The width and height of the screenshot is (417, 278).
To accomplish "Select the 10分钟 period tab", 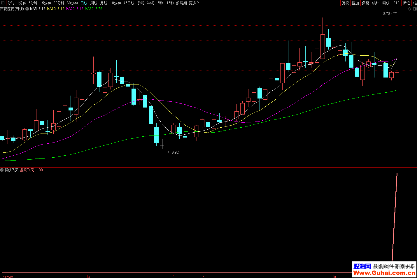I will point(115,3).
